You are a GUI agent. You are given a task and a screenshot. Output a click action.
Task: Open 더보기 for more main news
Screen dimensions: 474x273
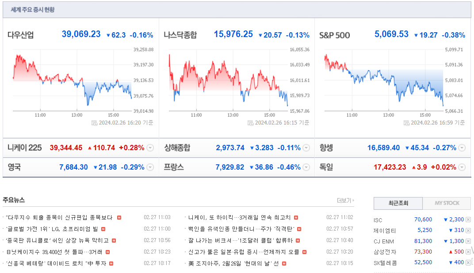pos(345,201)
